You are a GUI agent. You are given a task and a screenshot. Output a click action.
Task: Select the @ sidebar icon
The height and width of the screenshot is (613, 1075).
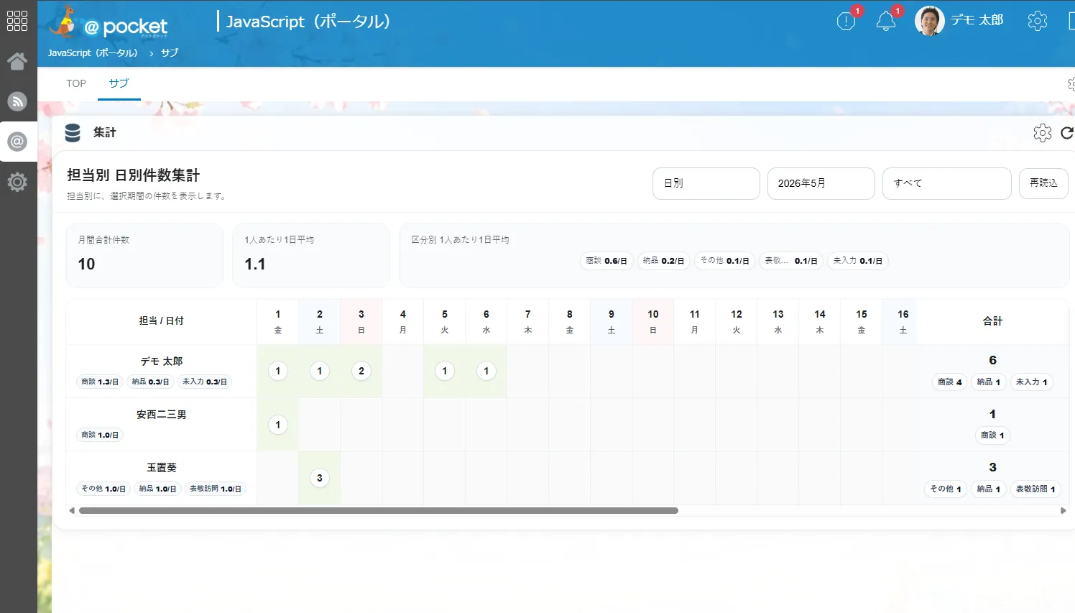click(x=17, y=142)
